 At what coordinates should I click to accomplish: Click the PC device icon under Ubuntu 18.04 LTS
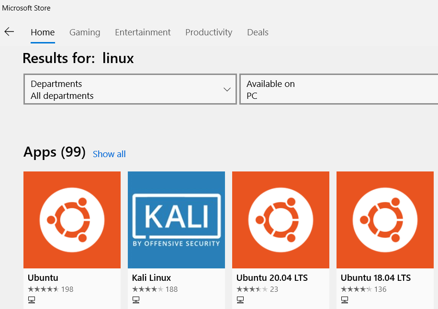[x=345, y=300]
